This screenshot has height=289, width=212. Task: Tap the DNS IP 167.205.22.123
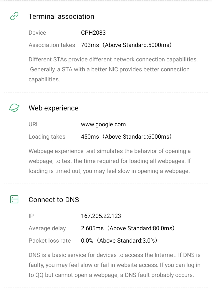point(101,216)
